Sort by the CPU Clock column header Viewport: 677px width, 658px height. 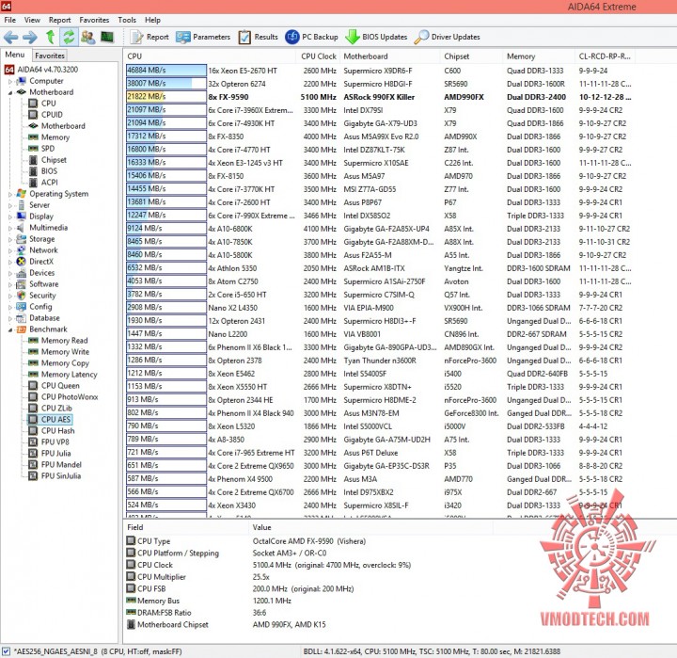[x=319, y=56]
